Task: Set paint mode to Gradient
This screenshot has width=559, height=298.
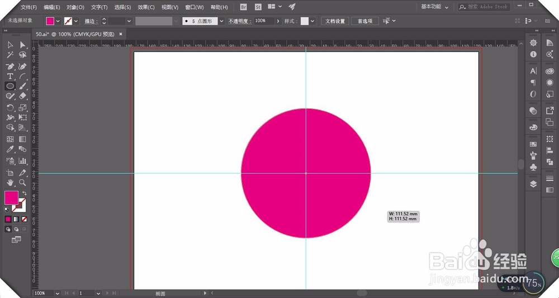Action: (x=16, y=219)
